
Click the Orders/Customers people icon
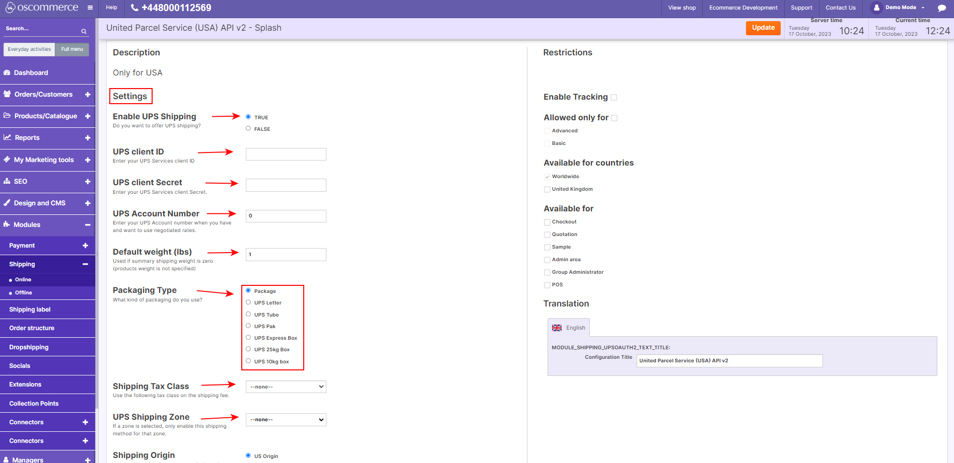tap(7, 94)
